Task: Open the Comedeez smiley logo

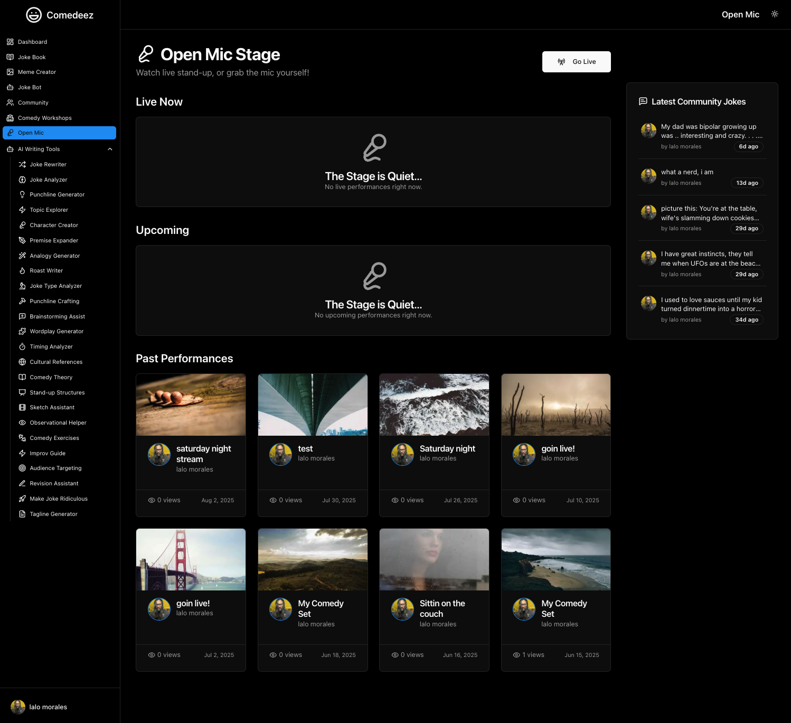Action: coord(34,15)
